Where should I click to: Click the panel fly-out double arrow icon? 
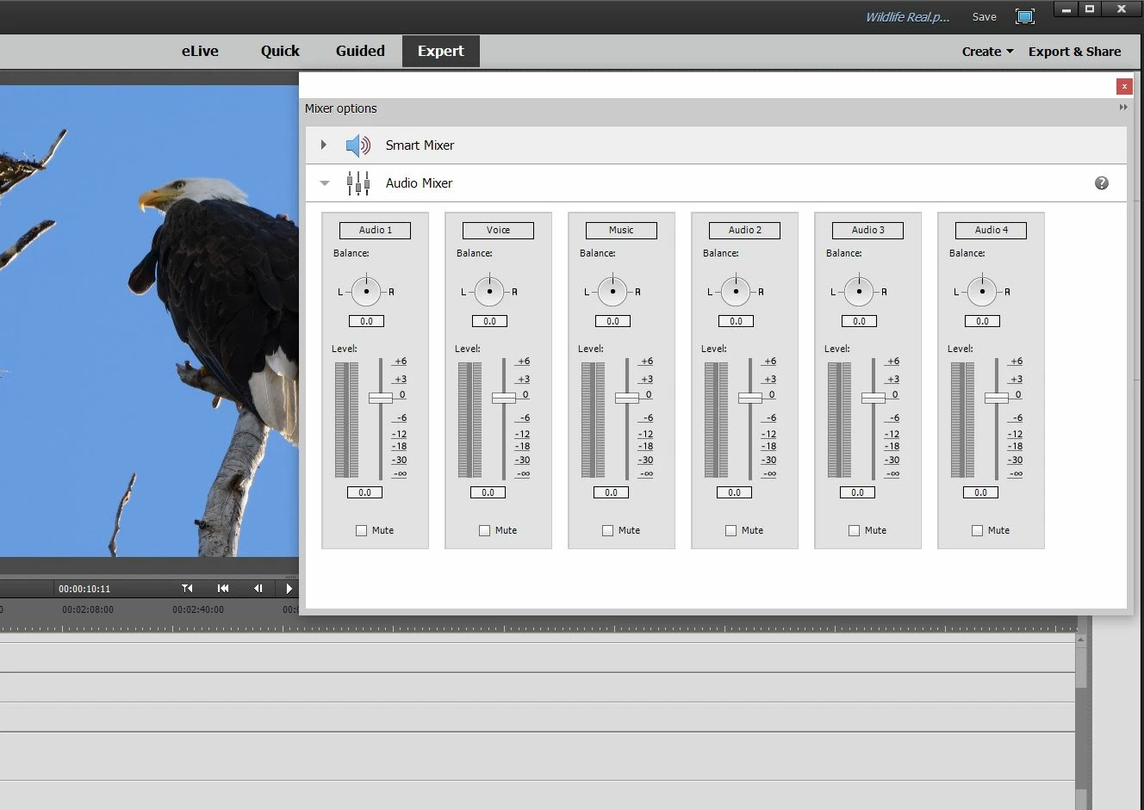pos(1122,108)
